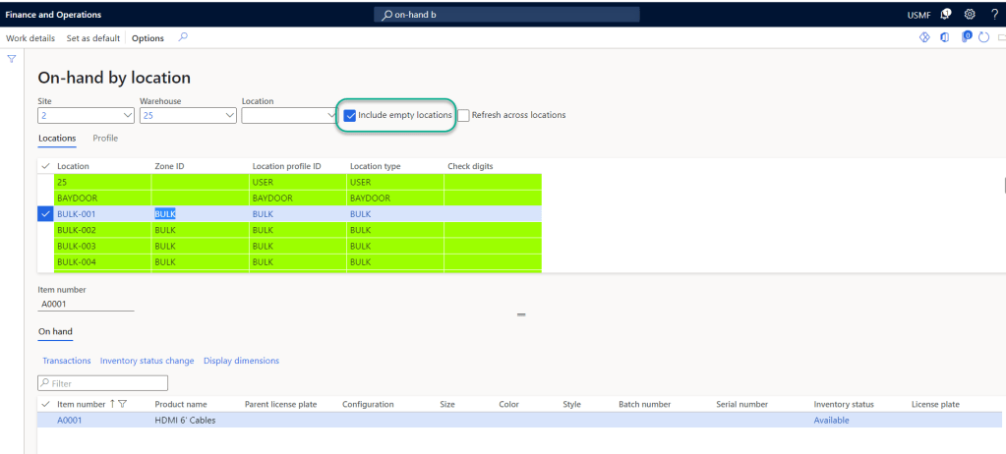Expand the Warehouse dropdown
1006x454 pixels.
(229, 115)
